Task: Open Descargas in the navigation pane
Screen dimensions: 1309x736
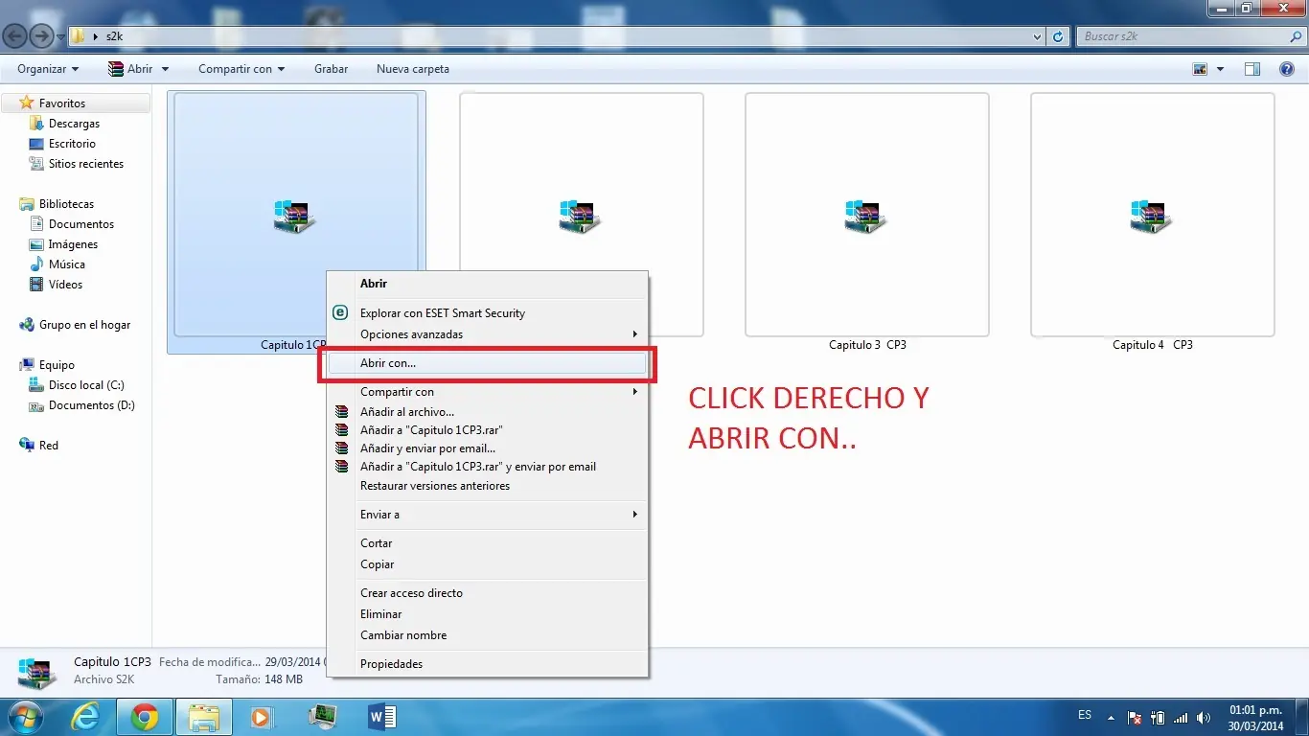Action: 74,124
